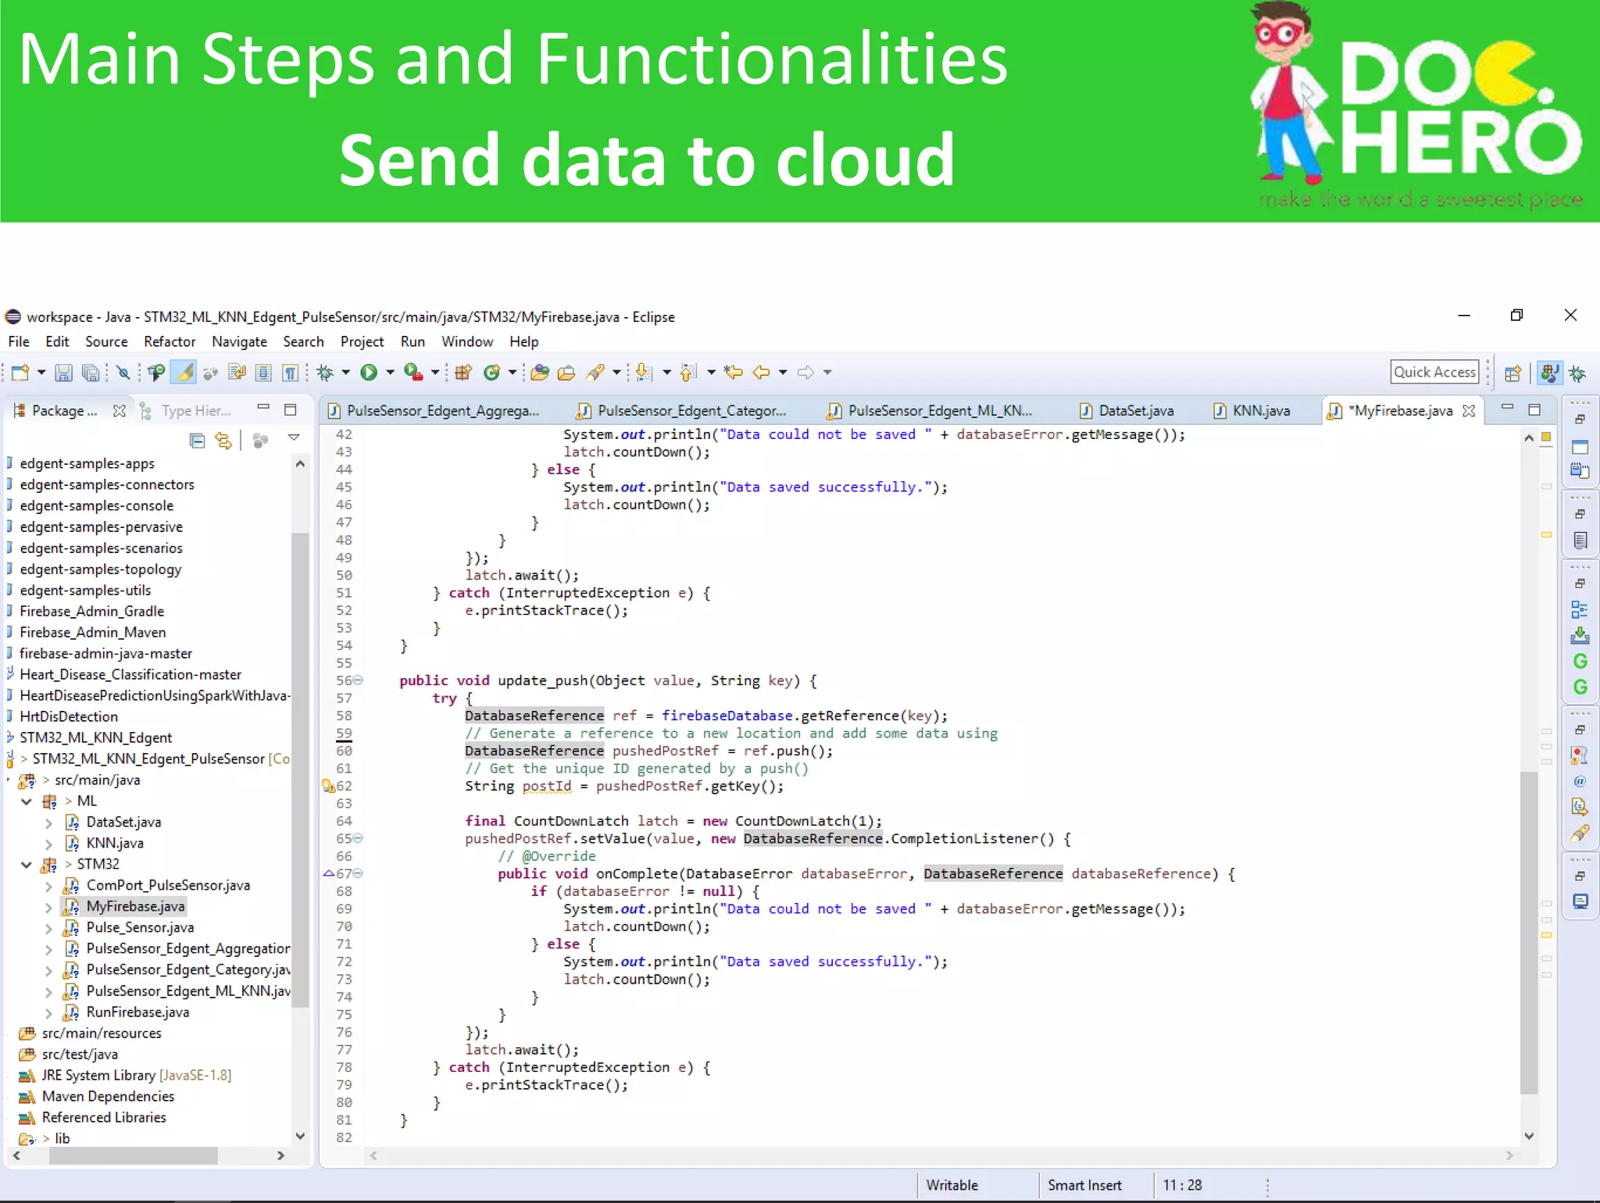Image resolution: width=1600 pixels, height=1203 pixels.
Task: Click the Run green play button
Action: coord(369,373)
